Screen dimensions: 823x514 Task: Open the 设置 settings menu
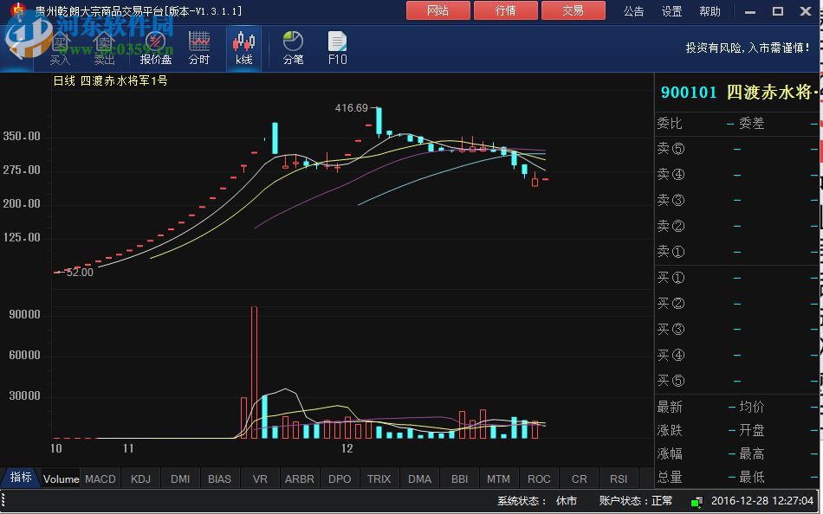point(672,11)
